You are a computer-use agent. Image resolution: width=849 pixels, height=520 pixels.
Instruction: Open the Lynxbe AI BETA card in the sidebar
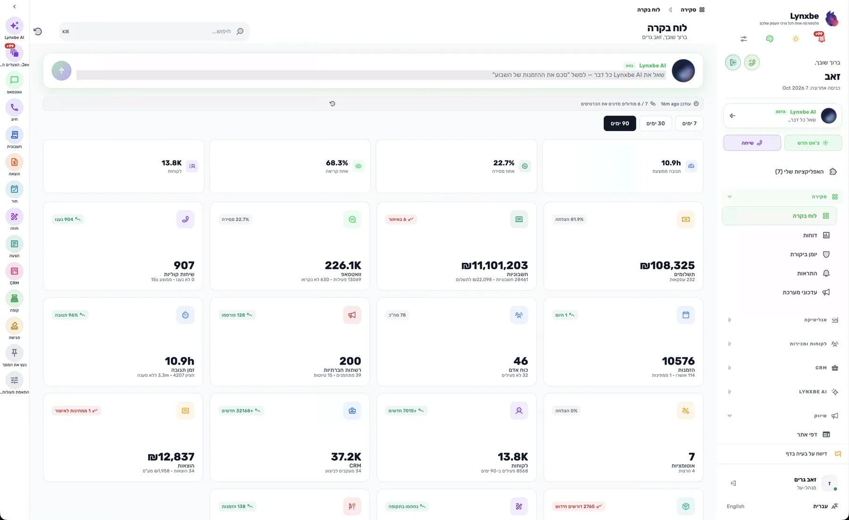click(x=782, y=116)
